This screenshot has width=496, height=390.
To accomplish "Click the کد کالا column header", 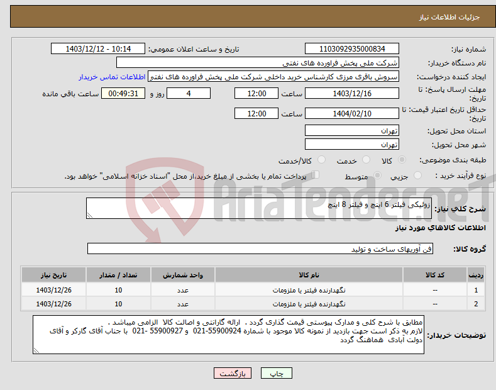I will tap(435, 275).
